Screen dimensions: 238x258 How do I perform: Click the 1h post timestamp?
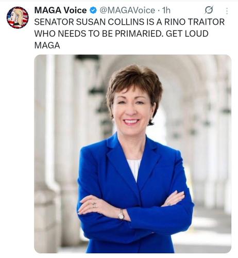point(166,10)
